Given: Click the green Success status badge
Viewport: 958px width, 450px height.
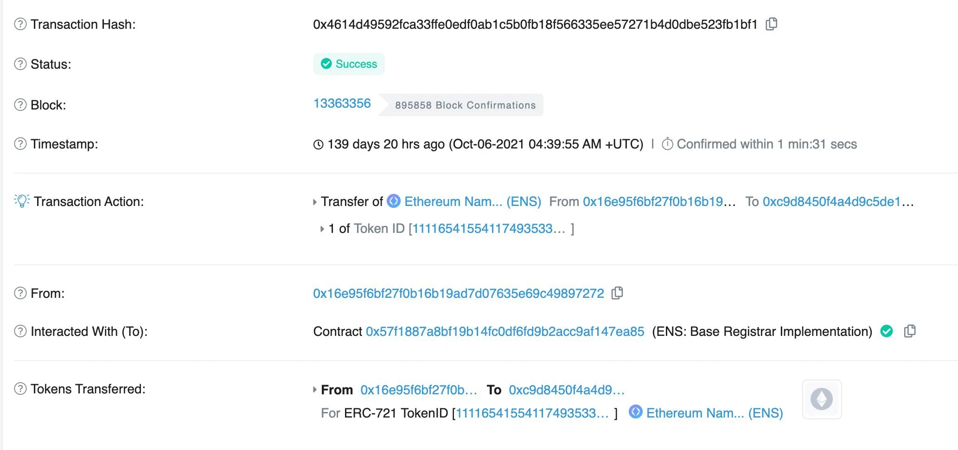Looking at the screenshot, I should pos(349,64).
